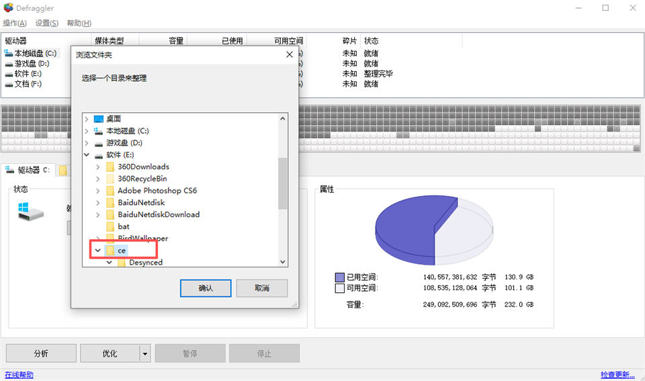Select the BaiduNetdisk folder in tree
The width and height of the screenshot is (645, 381).
pyautogui.click(x=140, y=202)
